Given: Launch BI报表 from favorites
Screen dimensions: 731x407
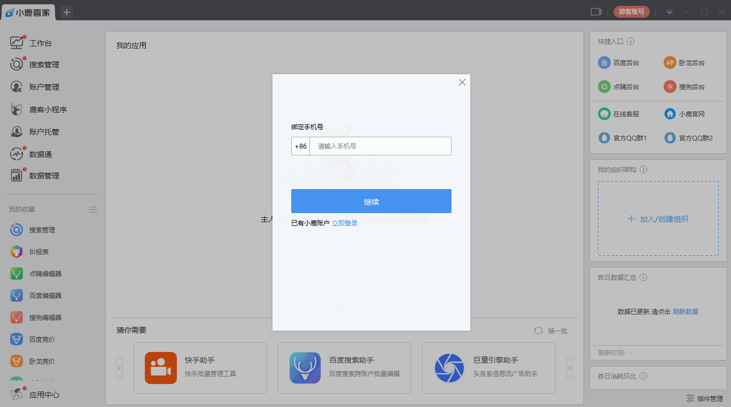Looking at the screenshot, I should tap(30, 252).
